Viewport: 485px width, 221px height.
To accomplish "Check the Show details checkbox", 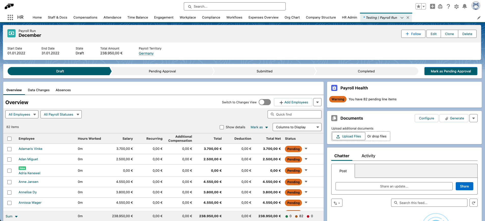I will pos(222,127).
